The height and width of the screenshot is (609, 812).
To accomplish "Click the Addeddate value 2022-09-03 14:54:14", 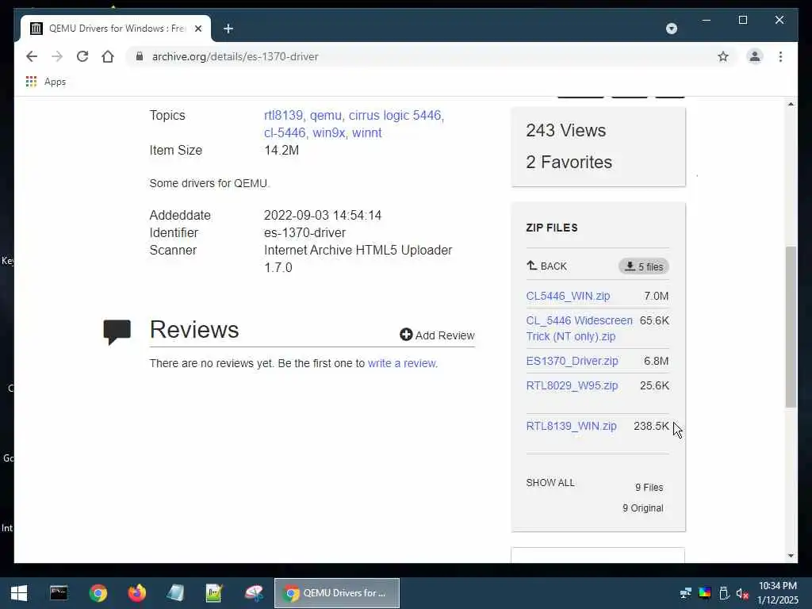I will pos(323,215).
